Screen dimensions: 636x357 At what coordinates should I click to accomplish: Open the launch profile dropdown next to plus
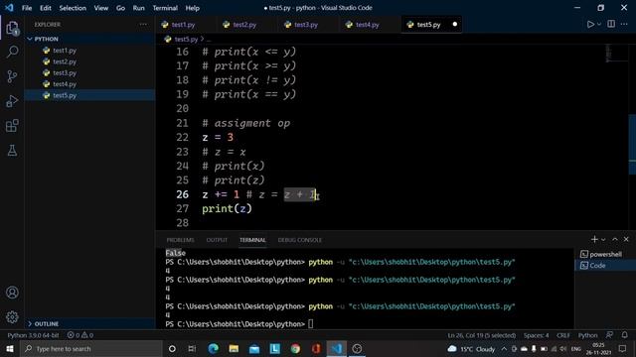603,240
